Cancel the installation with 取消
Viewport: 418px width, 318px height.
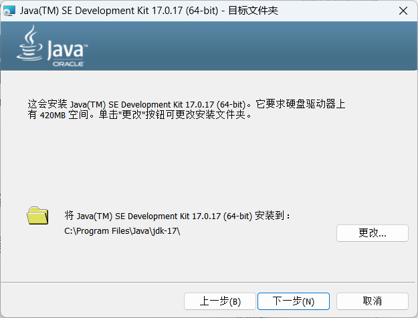[x=372, y=301]
